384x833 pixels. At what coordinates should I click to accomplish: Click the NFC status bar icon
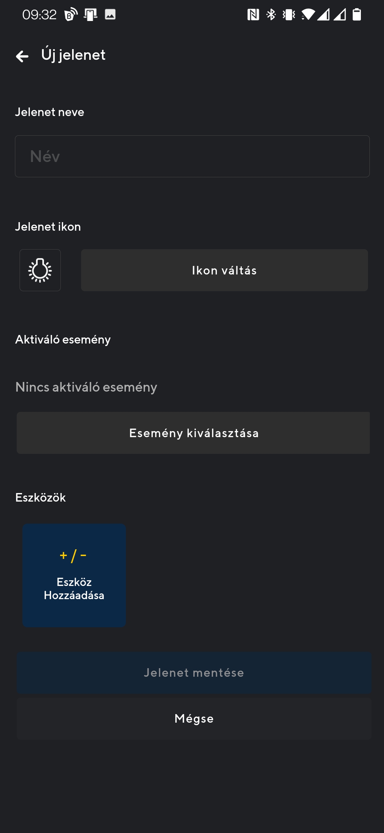[254, 14]
